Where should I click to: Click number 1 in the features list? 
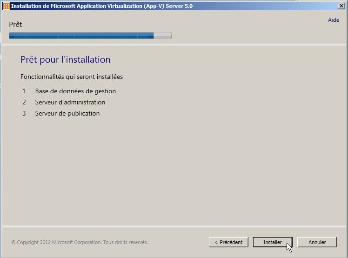tap(24, 91)
